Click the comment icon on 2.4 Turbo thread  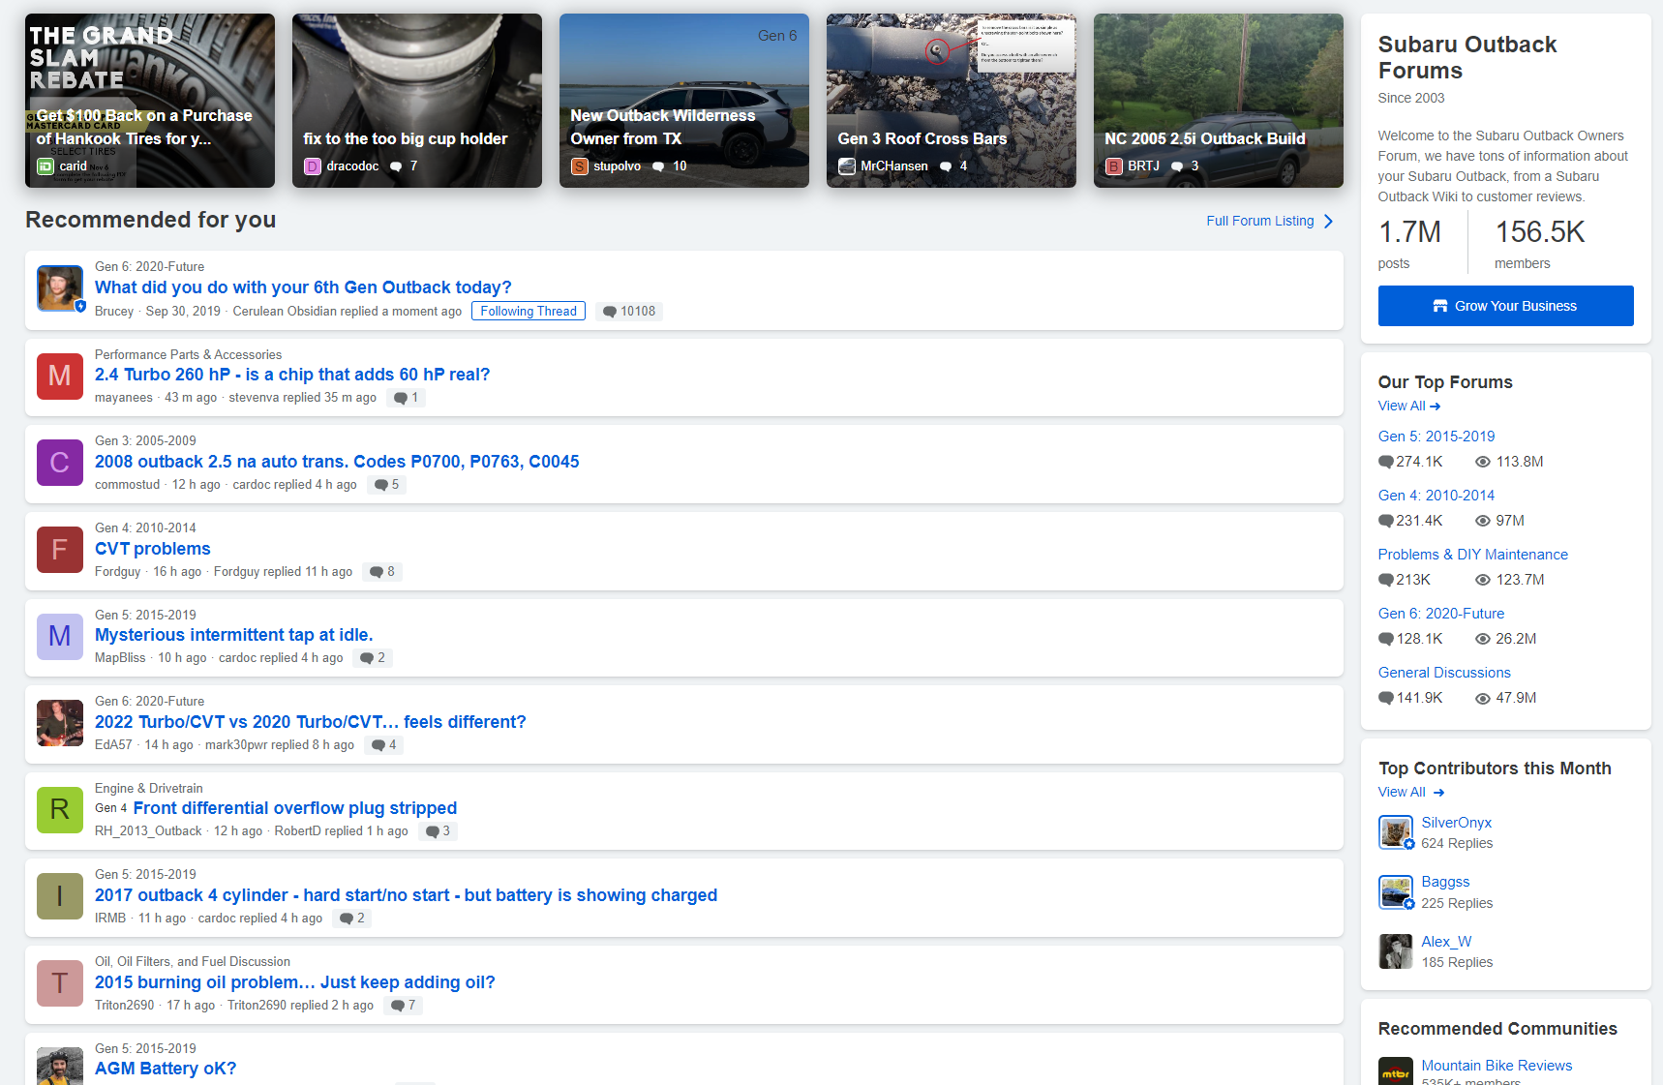click(401, 398)
